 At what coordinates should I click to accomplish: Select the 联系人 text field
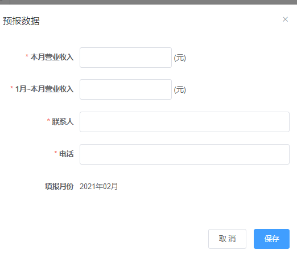coord(184,122)
